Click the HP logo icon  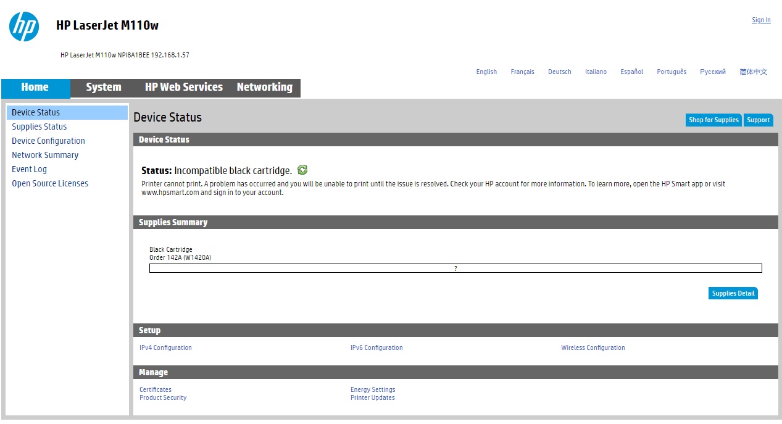[24, 27]
